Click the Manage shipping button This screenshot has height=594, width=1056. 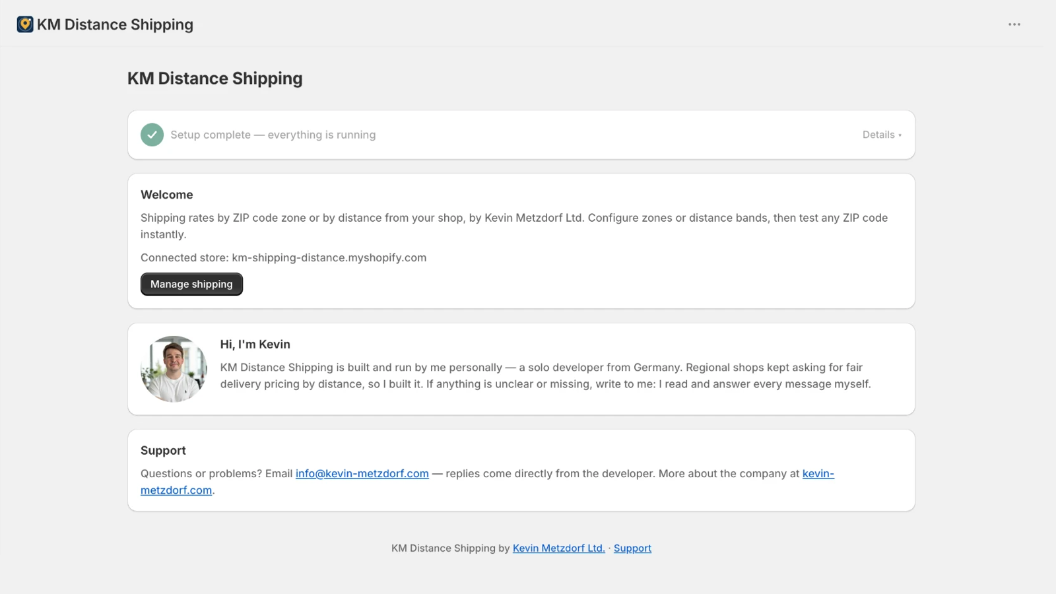pos(191,284)
